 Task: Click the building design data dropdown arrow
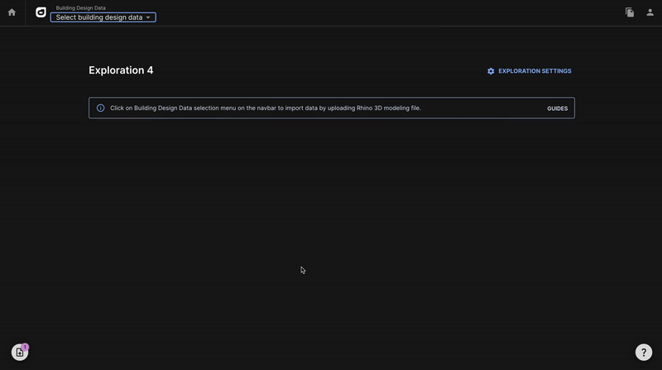(148, 17)
